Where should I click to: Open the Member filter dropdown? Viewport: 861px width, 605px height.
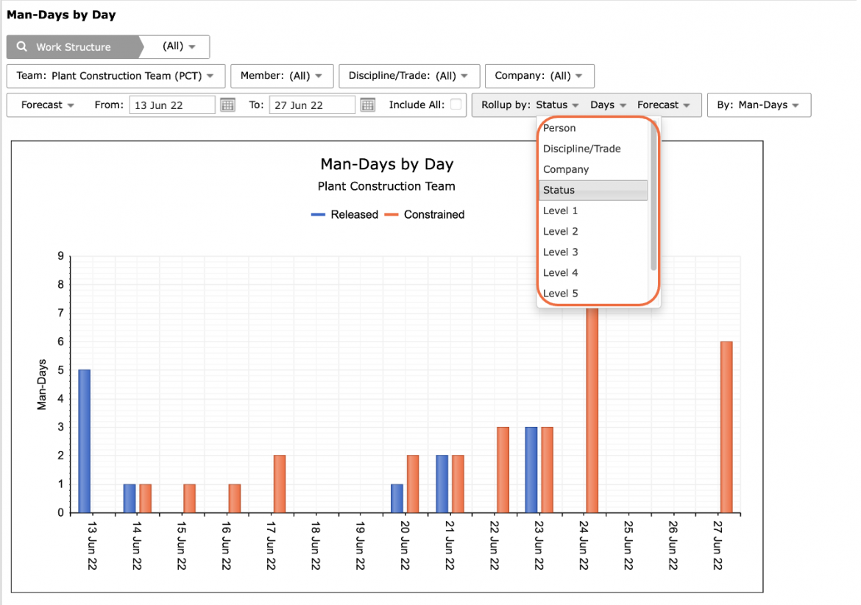(282, 76)
